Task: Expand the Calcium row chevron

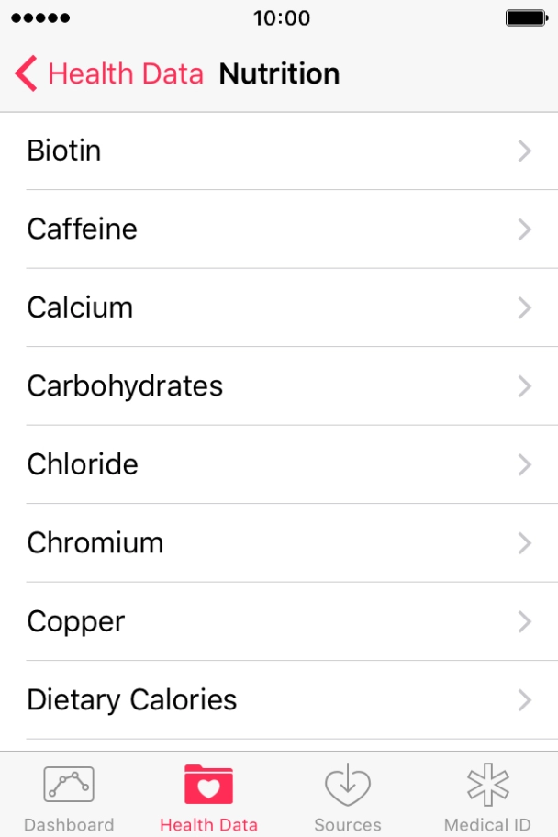Action: (525, 308)
